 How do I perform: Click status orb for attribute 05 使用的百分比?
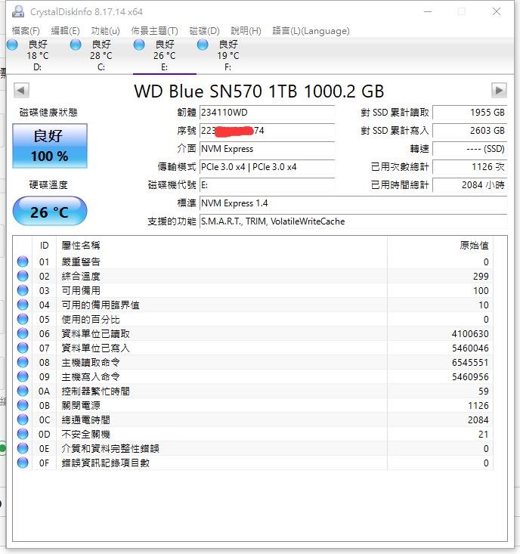click(23, 319)
